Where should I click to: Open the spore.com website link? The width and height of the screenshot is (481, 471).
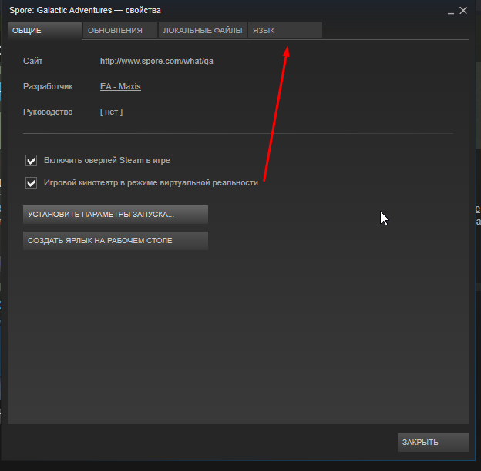[x=156, y=62]
